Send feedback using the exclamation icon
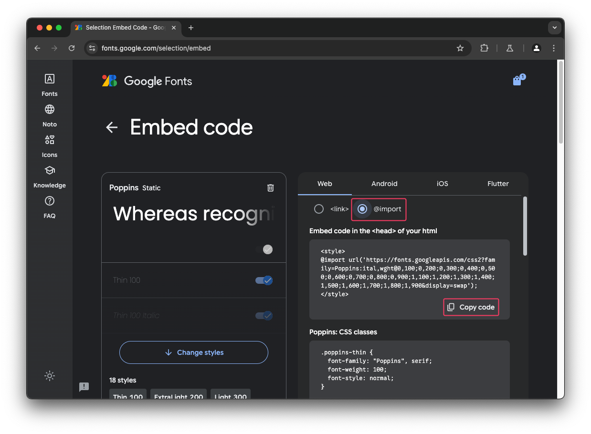This screenshot has height=434, width=591. 84,387
